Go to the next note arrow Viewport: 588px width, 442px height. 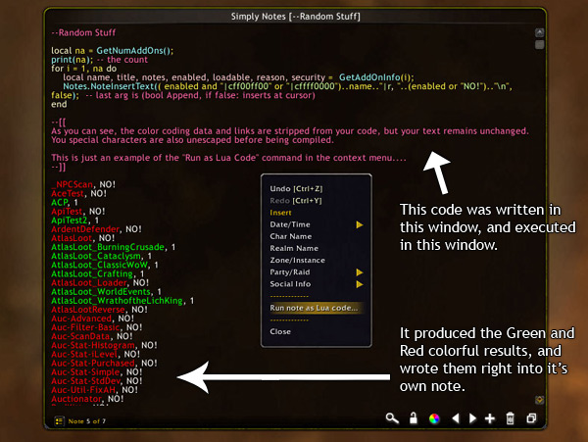(x=472, y=418)
